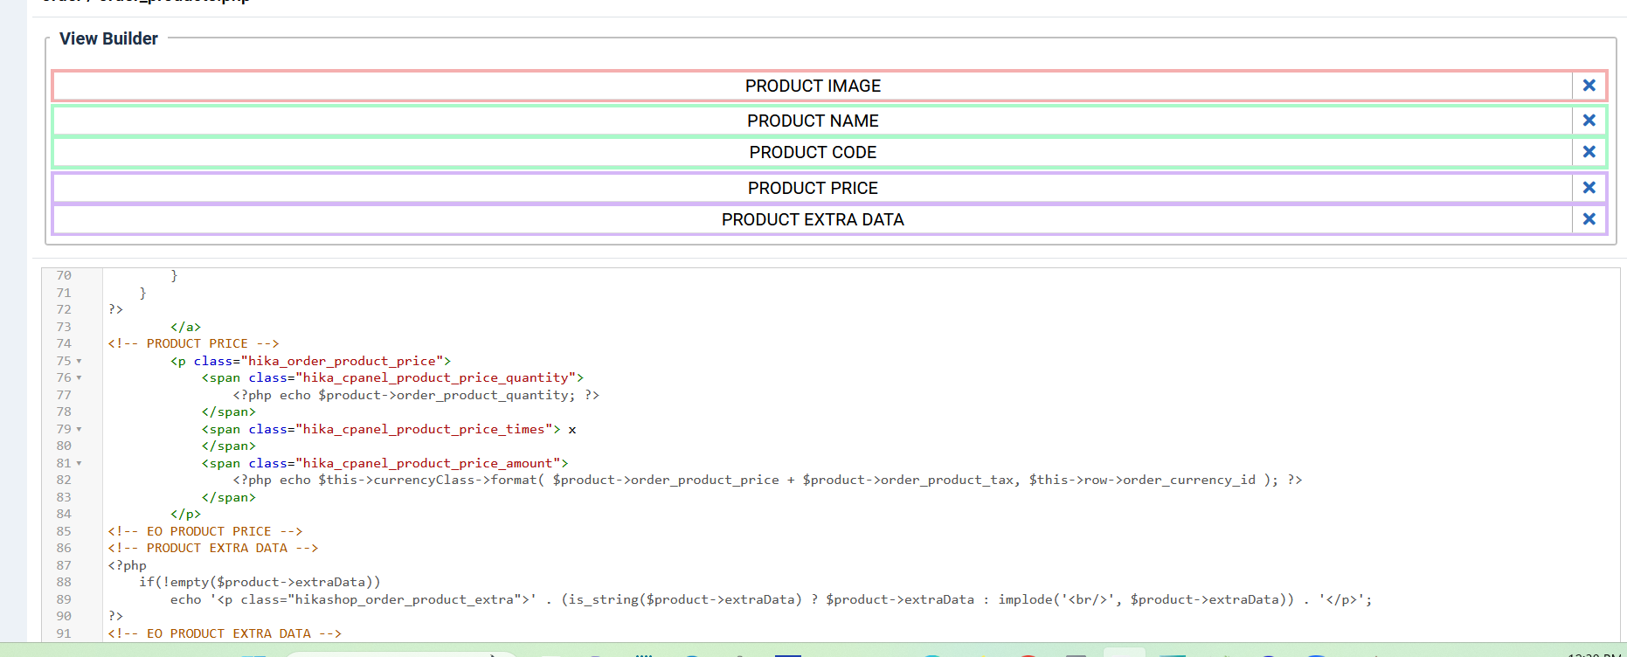Screen dimensions: 1627x657
Task: Pick the PRODUCT CODE row in View Builder
Action: coord(812,152)
